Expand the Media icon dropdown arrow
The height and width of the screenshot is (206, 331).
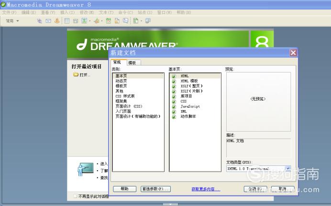pos(102,21)
